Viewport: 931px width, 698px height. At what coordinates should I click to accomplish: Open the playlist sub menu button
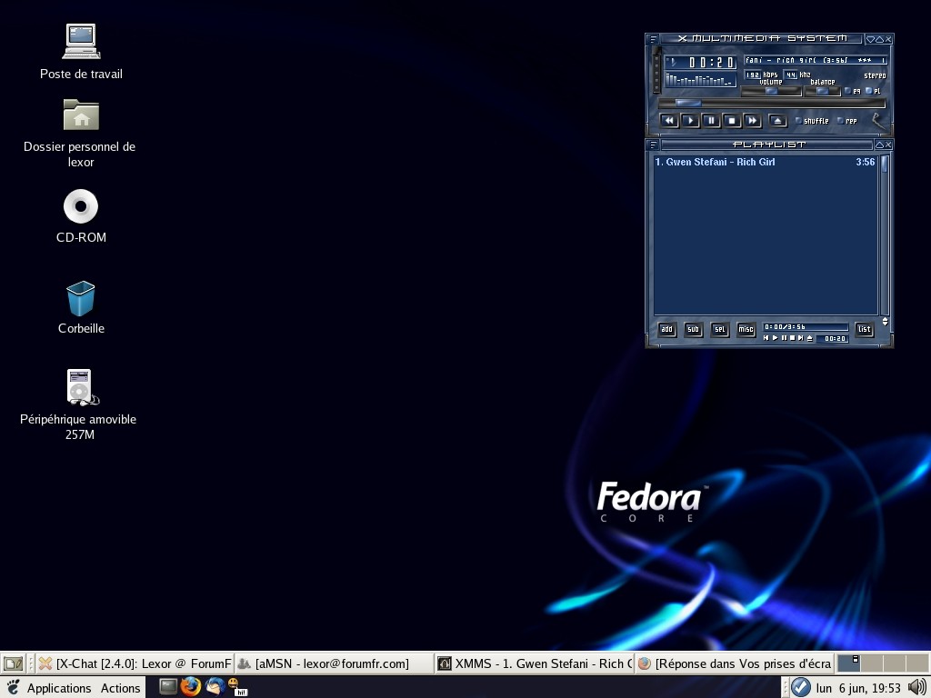tap(693, 329)
